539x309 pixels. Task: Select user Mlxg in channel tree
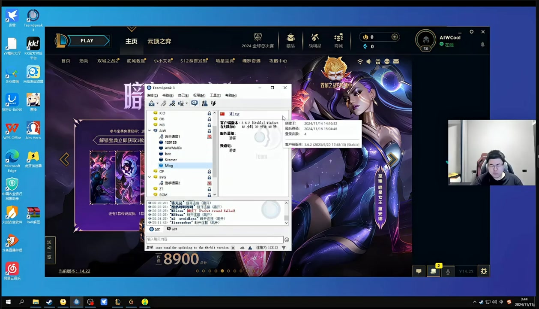(x=169, y=166)
